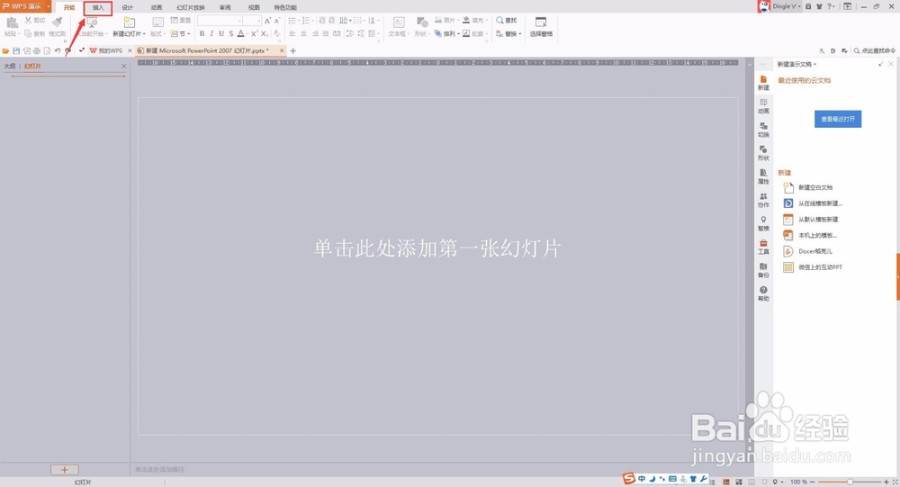Click the 帮助 (Help) sidebar icon
Image resolution: width=900 pixels, height=487 pixels.
tap(763, 293)
